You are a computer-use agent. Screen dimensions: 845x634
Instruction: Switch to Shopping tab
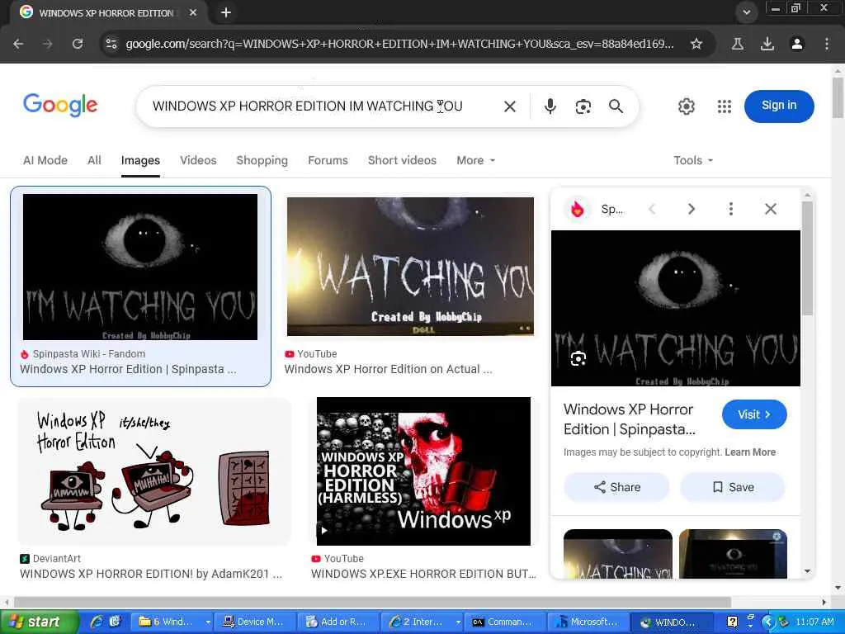pos(262,160)
